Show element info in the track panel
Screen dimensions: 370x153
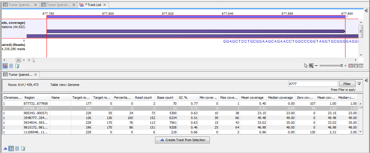(x=17, y=66)
